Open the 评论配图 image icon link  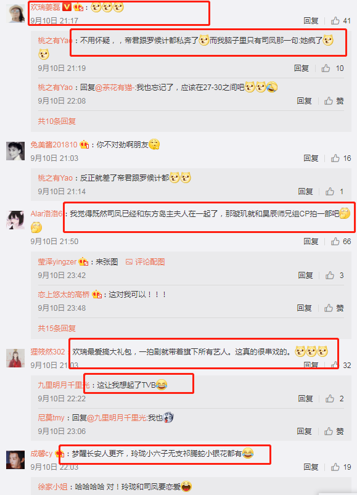pos(145,262)
